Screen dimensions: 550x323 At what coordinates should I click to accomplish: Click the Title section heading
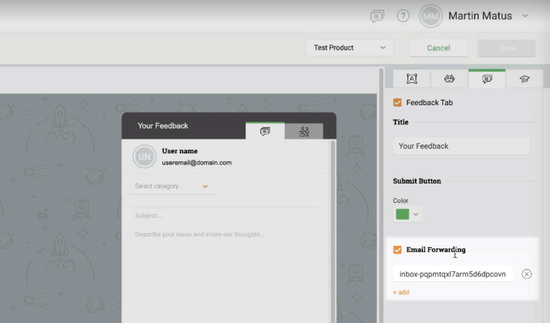(401, 122)
